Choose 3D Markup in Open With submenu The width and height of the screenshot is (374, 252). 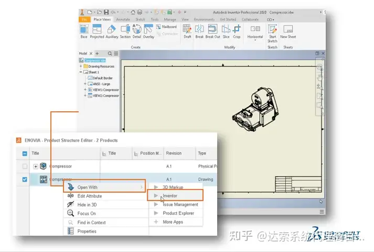pos(175,187)
